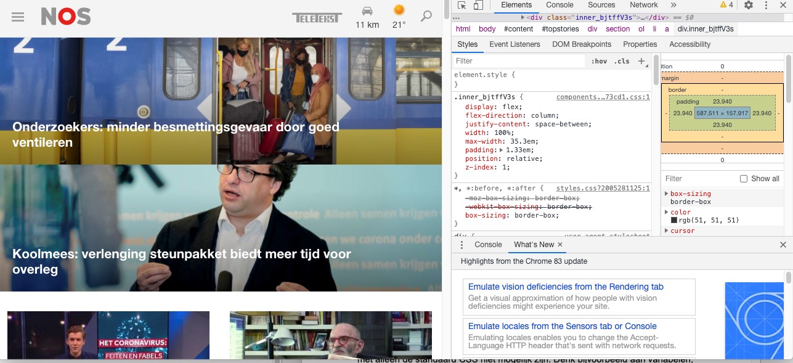Open the weather sun icon showing 21°
Image resolution: width=793 pixels, height=363 pixels.
(x=399, y=10)
